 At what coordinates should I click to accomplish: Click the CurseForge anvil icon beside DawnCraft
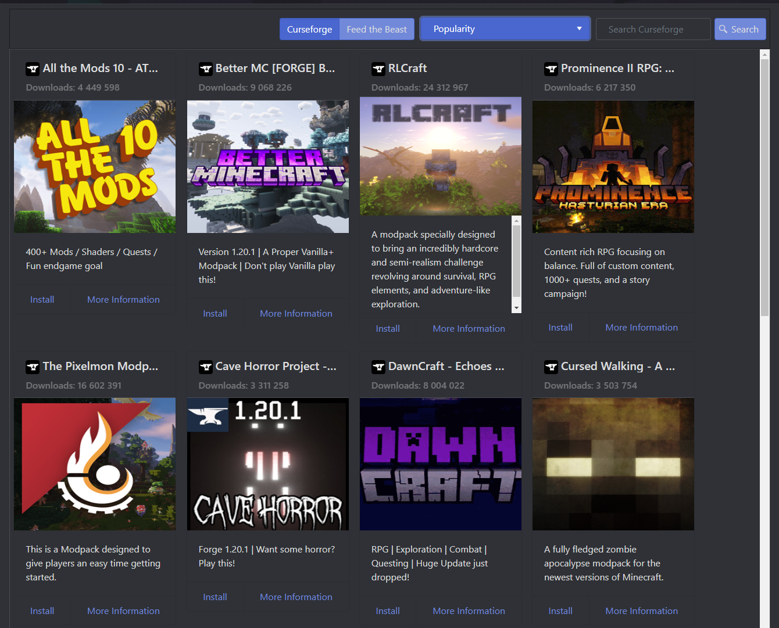point(378,367)
